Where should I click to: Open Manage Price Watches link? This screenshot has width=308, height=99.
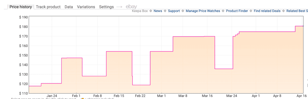click(x=203, y=11)
